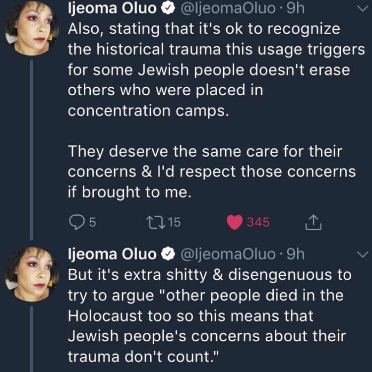Click verified badge on the bottom tweet
The width and height of the screenshot is (372, 372).
168,254
